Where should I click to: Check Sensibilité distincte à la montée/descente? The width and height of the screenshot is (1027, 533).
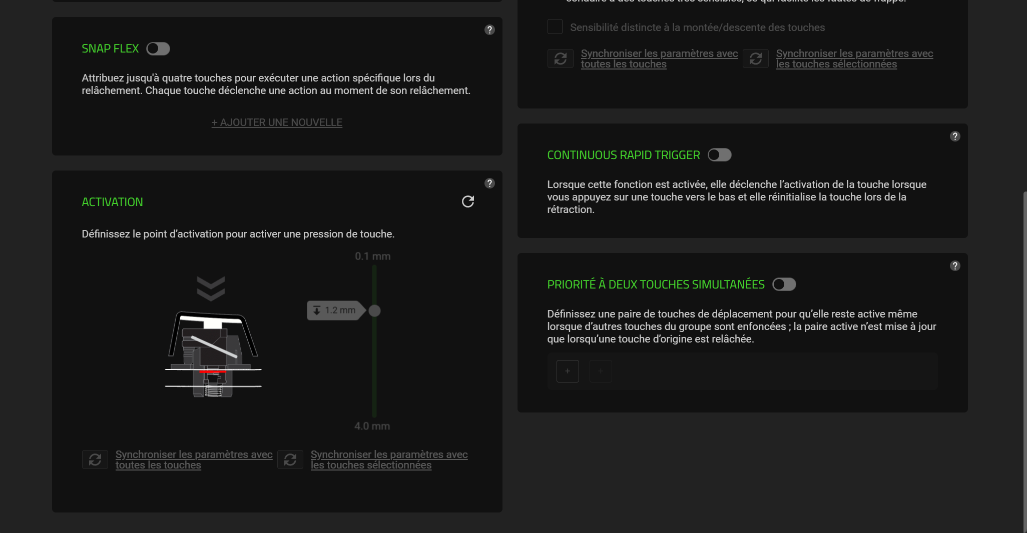555,27
